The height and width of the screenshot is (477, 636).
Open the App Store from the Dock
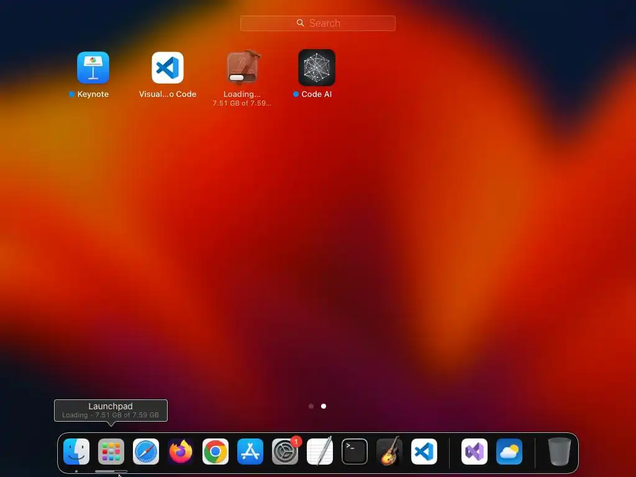250,452
